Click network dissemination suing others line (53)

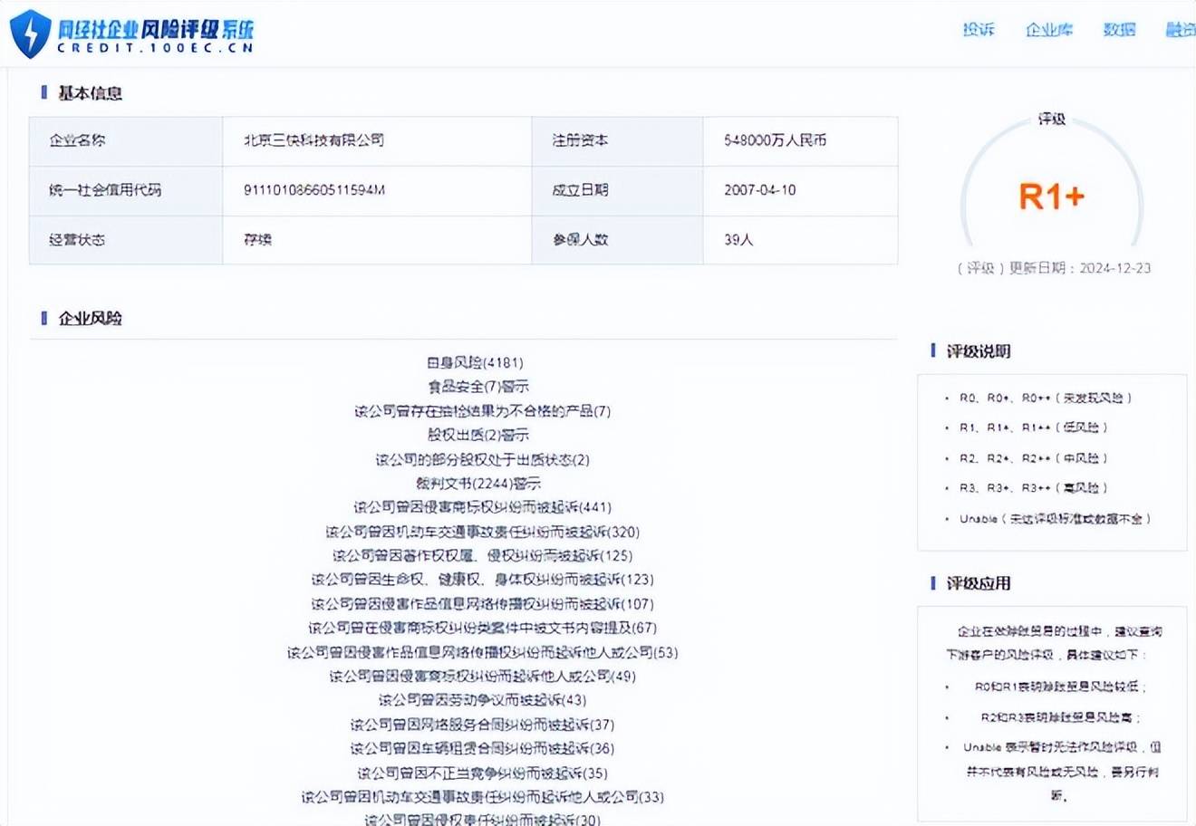[482, 652]
